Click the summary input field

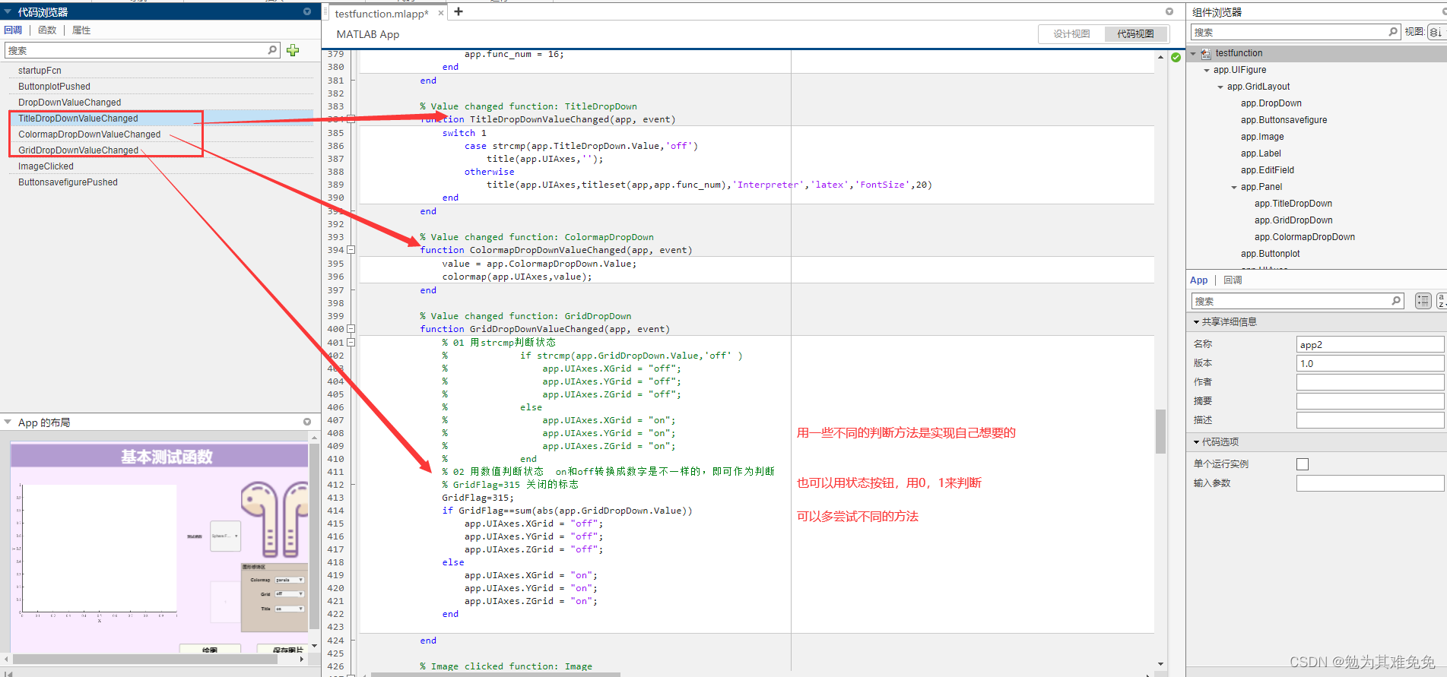(1369, 401)
